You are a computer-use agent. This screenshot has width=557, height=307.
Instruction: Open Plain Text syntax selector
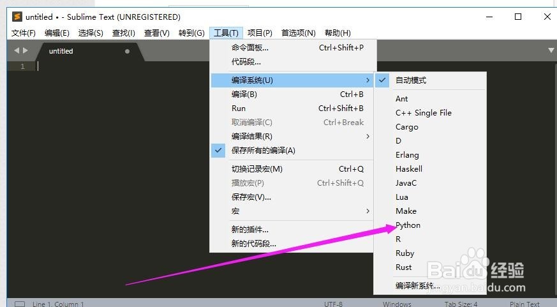point(524,304)
